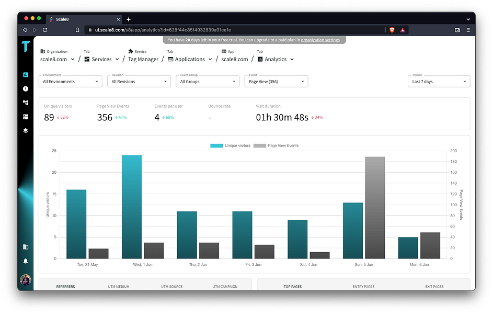Click the scale8.com app breadcrumb

click(235, 59)
